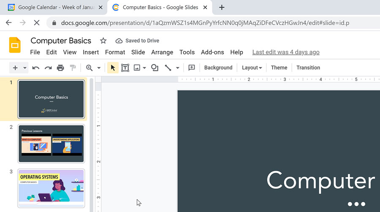Close the Google Calendar tab
The height and width of the screenshot is (212, 380).
100,8
